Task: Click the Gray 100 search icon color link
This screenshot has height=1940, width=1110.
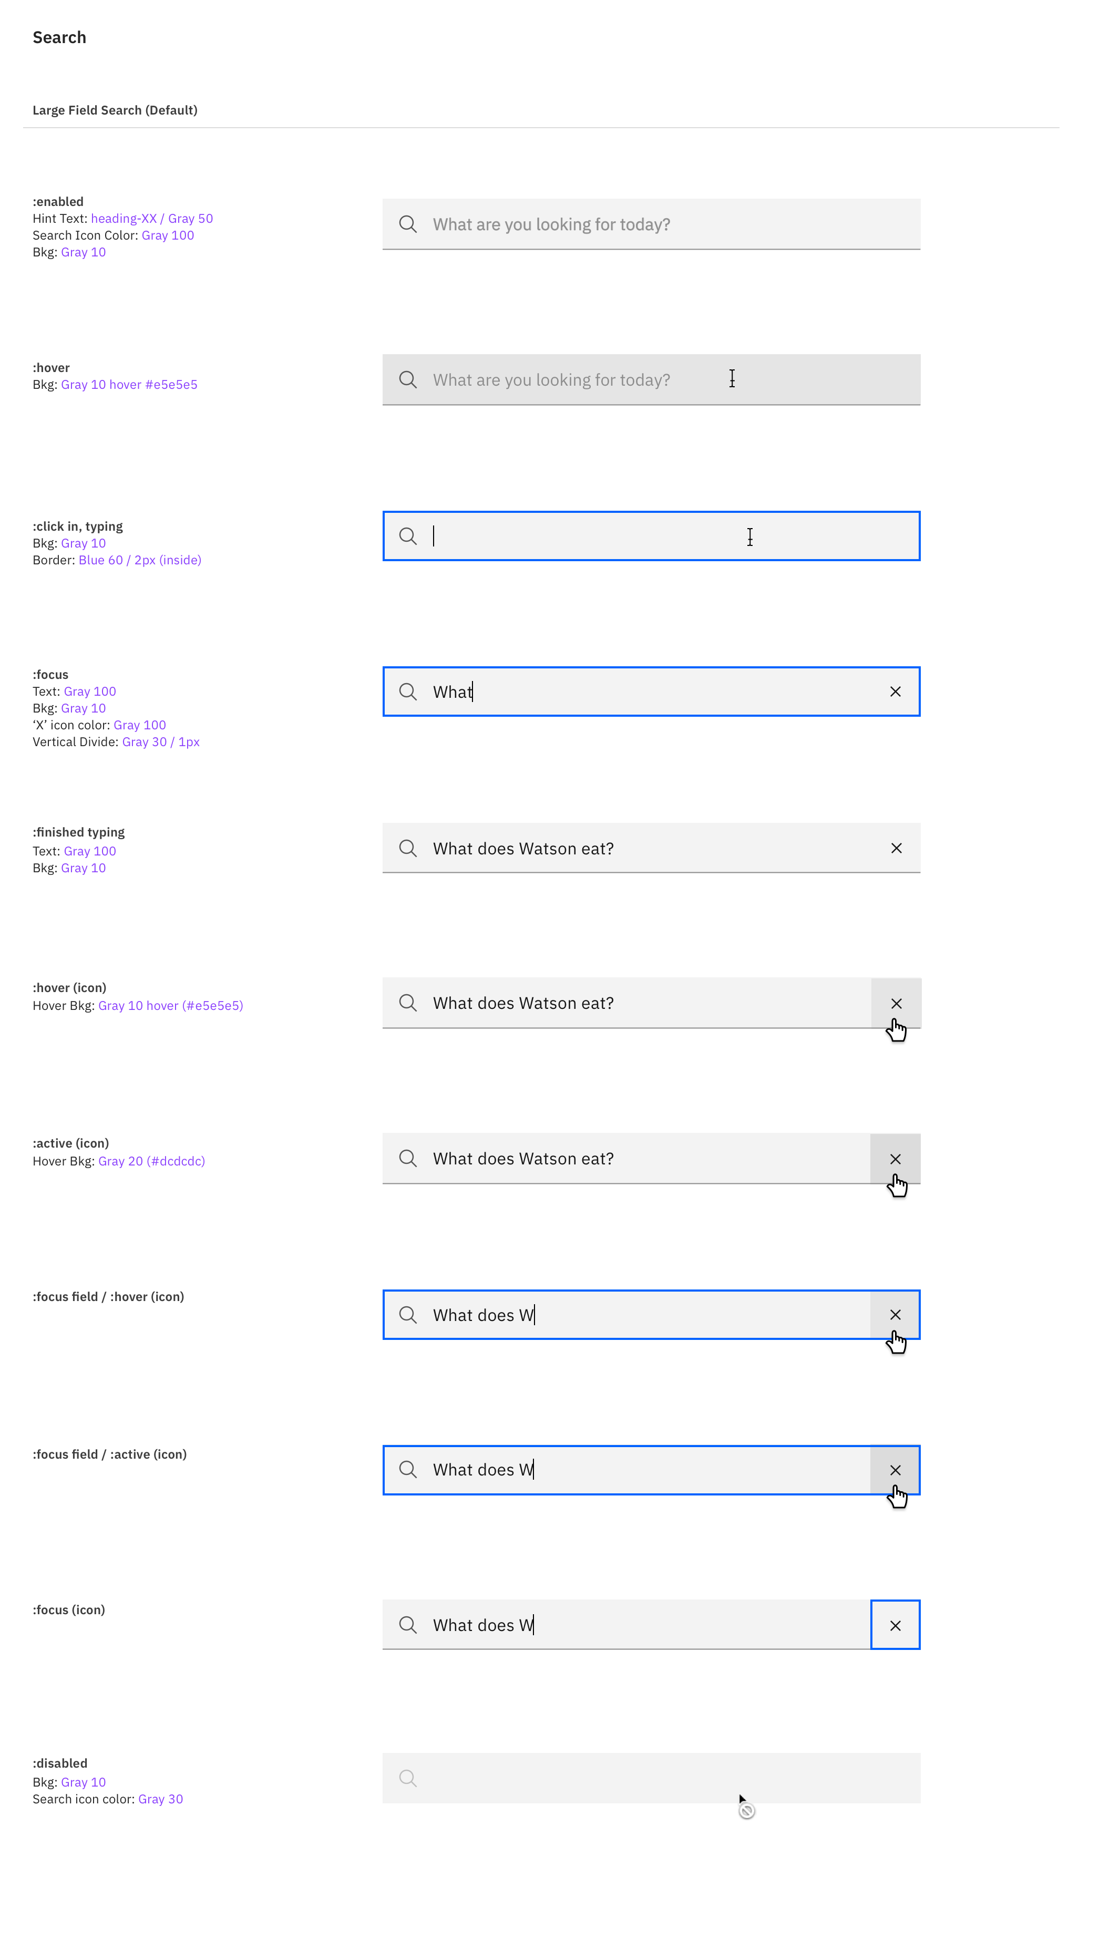Action: pyautogui.click(x=167, y=235)
